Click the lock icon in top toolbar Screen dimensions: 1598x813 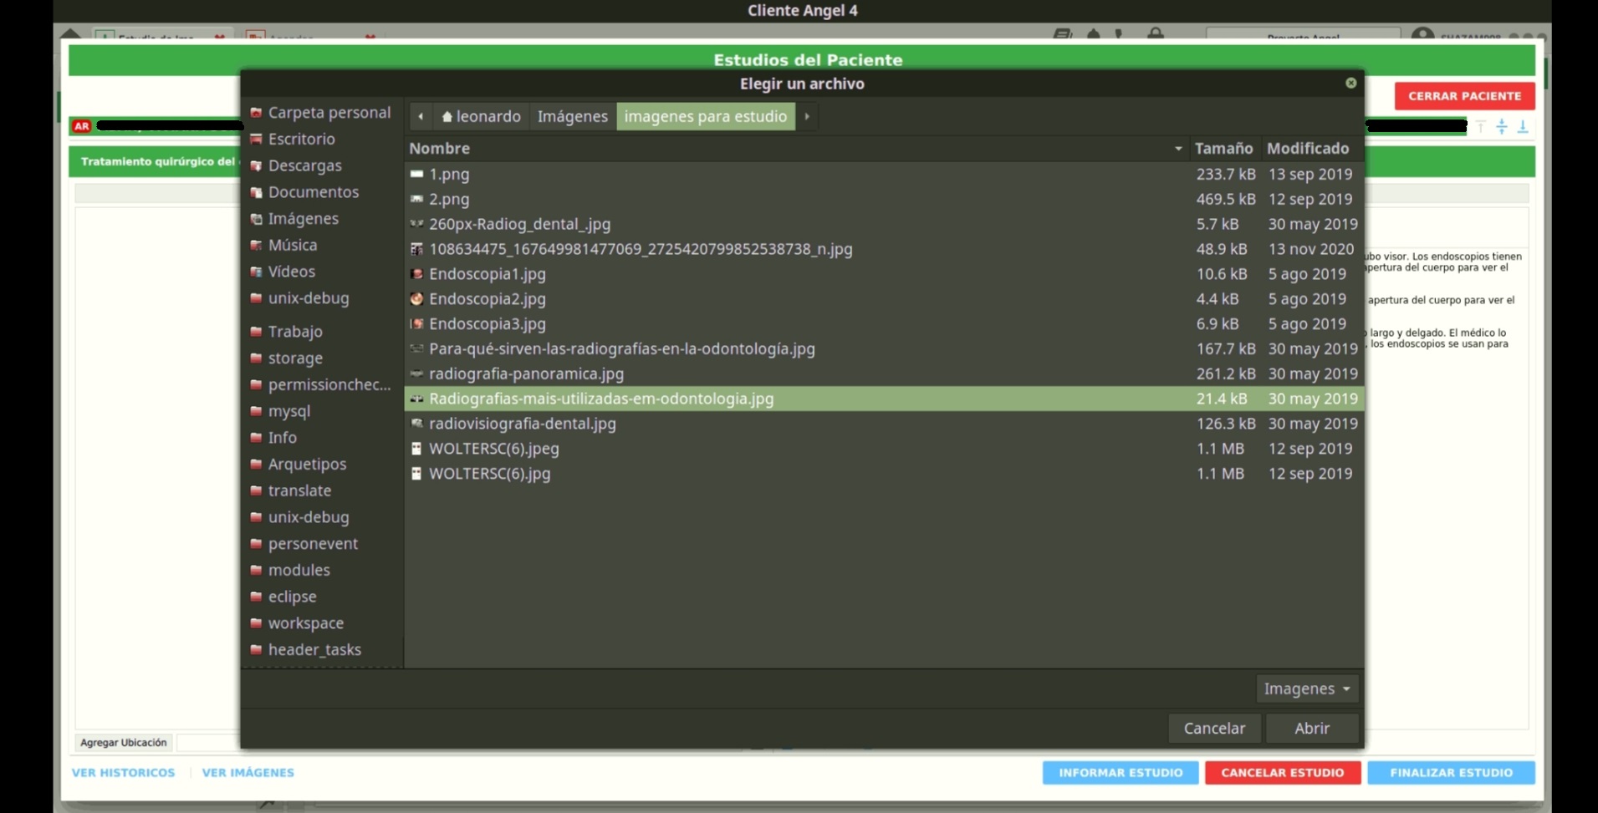tap(1155, 34)
